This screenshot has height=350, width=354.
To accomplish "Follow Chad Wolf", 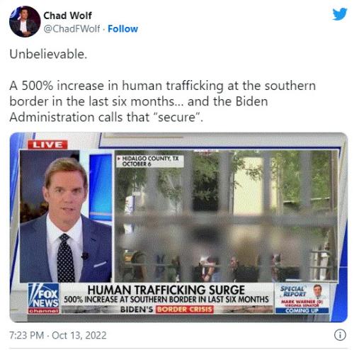I will (x=122, y=29).
